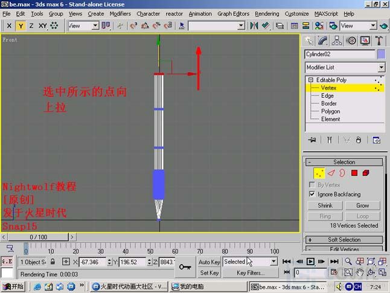Click the Pin Stack icon
390x293 pixels.
click(312, 140)
